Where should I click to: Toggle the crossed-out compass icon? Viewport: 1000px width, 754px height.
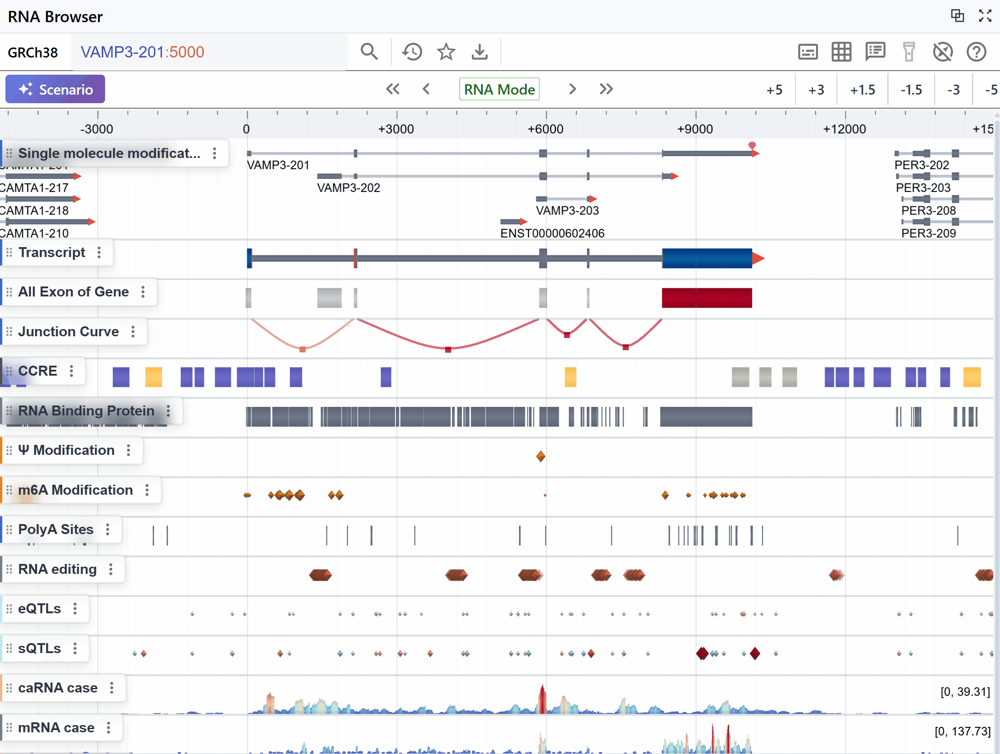pos(942,52)
